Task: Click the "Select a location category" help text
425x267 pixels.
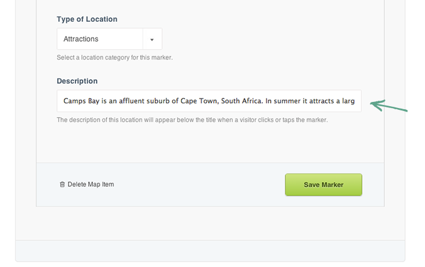Action: coord(115,58)
